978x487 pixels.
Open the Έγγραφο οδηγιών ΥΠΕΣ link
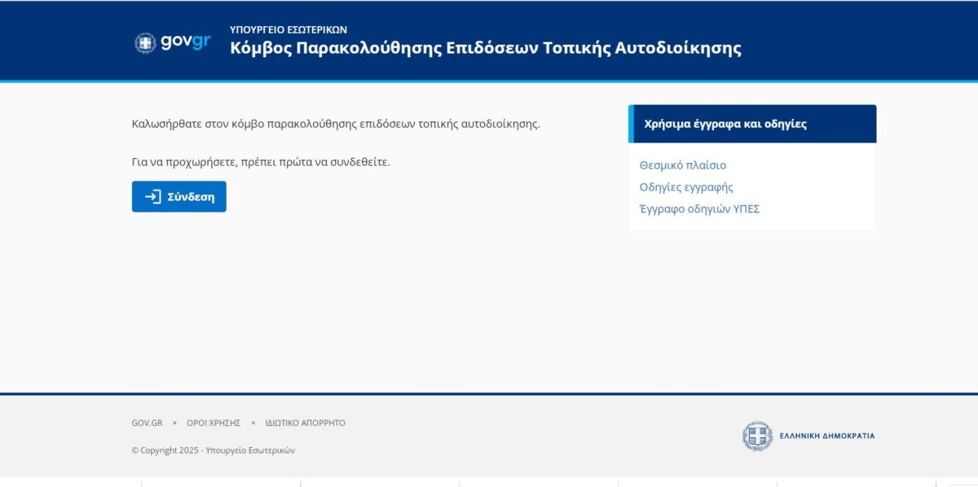click(700, 209)
